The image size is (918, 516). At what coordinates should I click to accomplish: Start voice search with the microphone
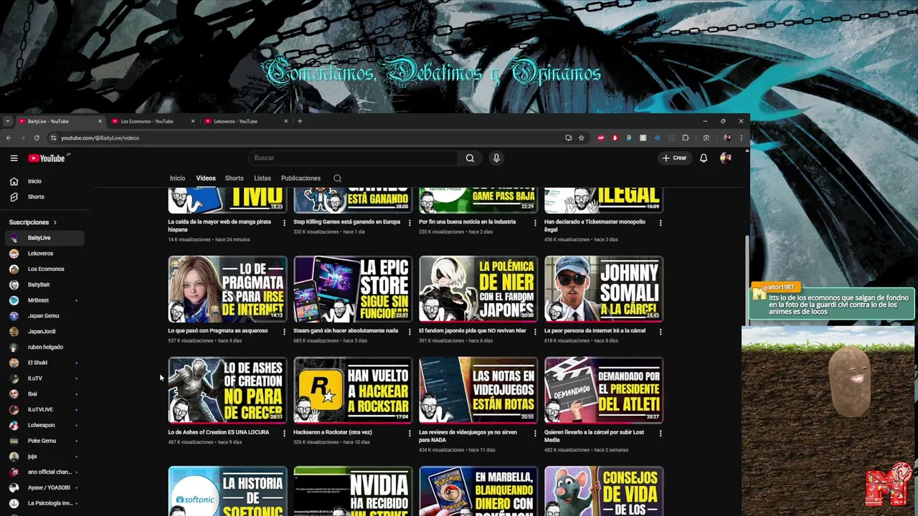pos(496,158)
